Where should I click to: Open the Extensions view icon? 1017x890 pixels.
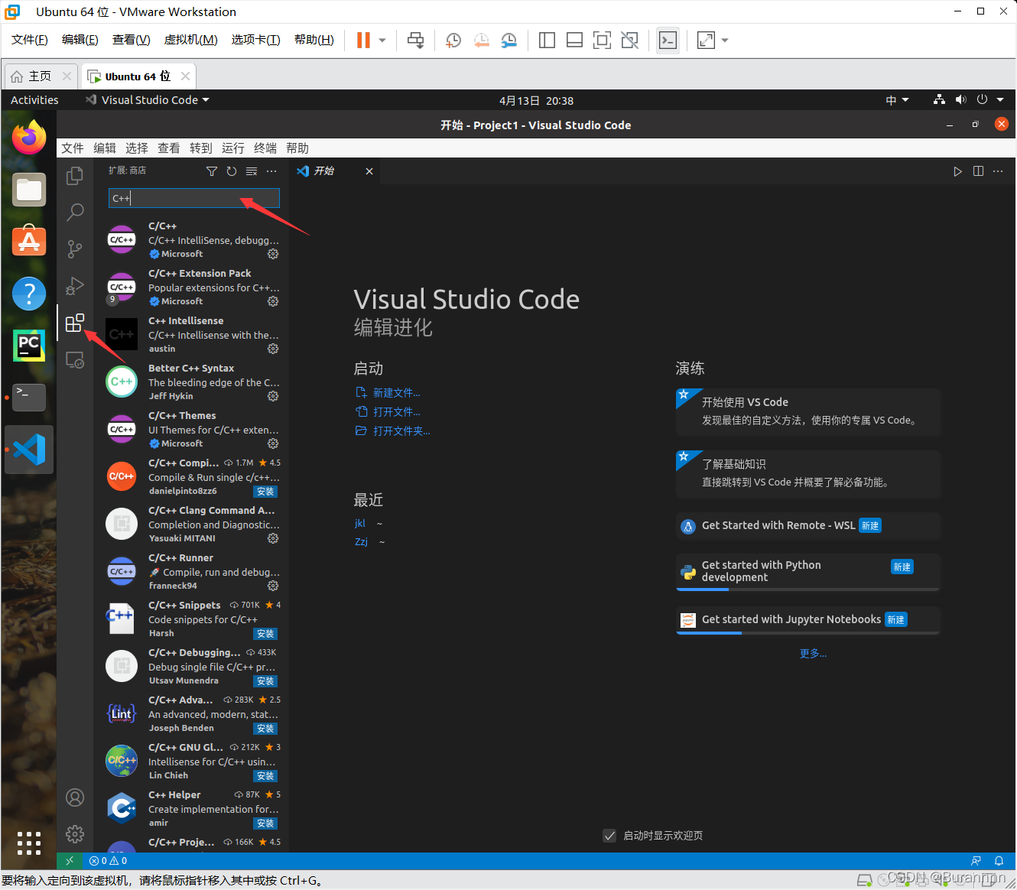pos(75,323)
